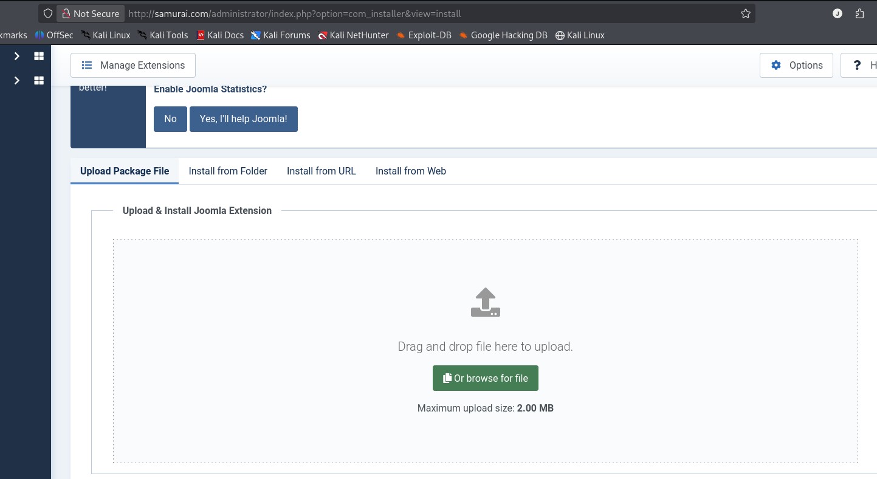Decline Joomla Statistics with No button

pos(170,119)
